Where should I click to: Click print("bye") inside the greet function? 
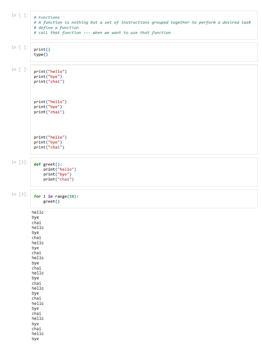[57, 174]
